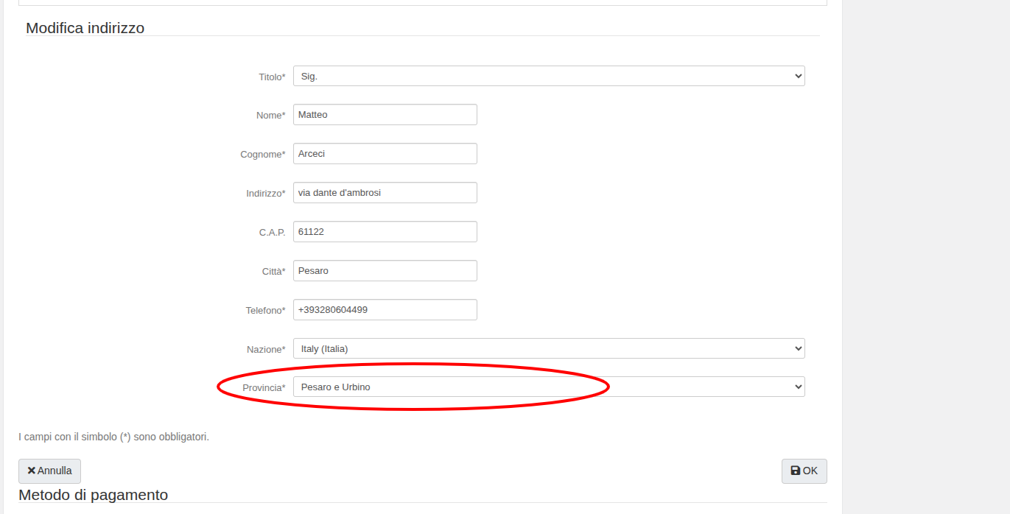Click the X icon on Annulla button
This screenshot has height=514, width=1010.
coord(32,471)
